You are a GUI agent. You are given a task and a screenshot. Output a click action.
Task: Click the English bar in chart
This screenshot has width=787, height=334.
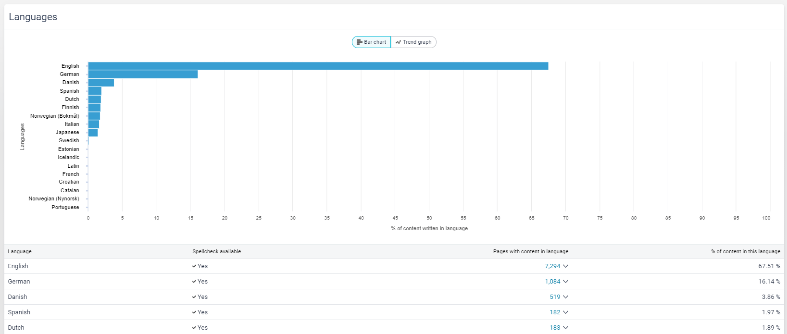point(317,66)
